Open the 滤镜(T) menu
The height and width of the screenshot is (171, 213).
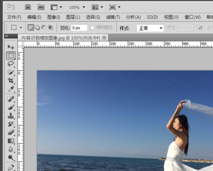(113, 17)
